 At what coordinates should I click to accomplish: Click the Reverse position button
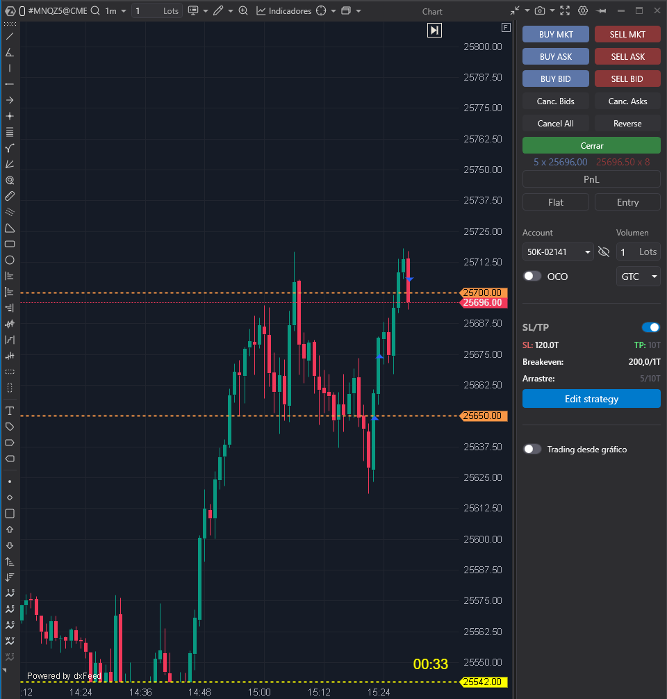[627, 124]
